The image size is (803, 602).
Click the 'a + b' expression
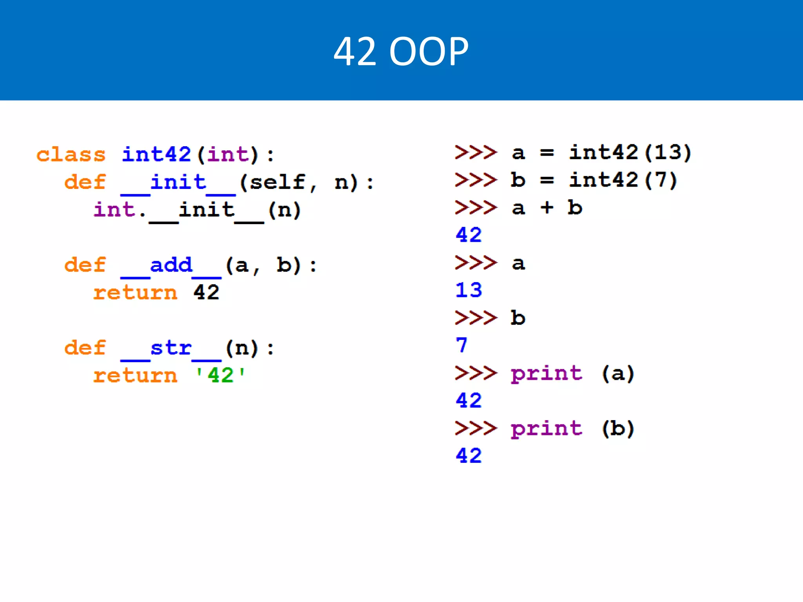pyautogui.click(x=547, y=207)
